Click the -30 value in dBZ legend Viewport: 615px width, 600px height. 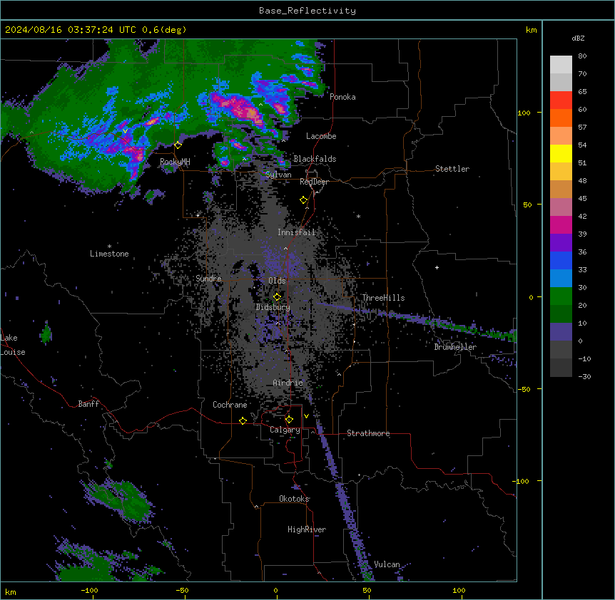point(584,376)
